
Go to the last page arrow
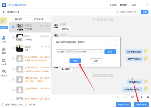pyautogui.click(x=148, y=97)
